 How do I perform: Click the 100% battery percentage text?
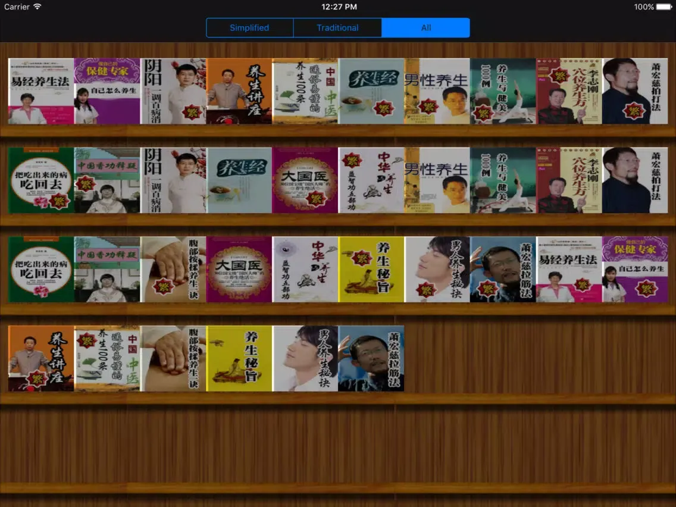click(x=644, y=7)
